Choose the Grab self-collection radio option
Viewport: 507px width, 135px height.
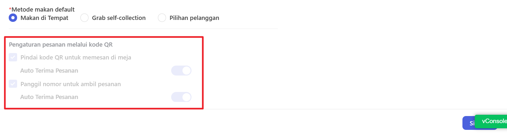click(x=84, y=18)
